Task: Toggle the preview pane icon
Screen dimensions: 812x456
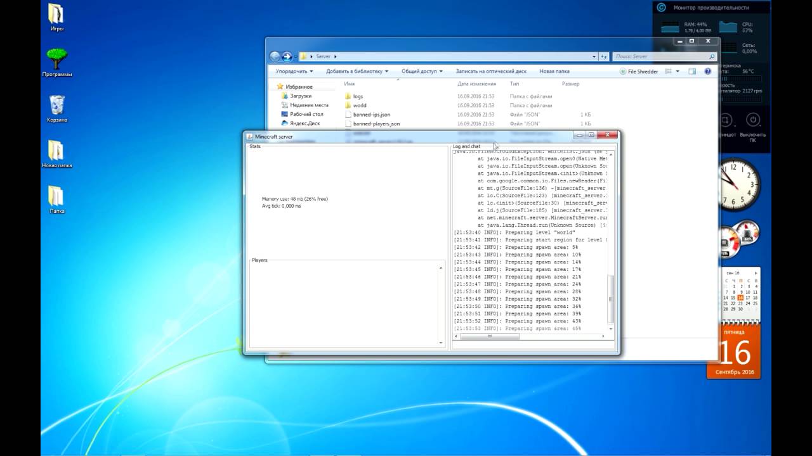Action: click(692, 72)
